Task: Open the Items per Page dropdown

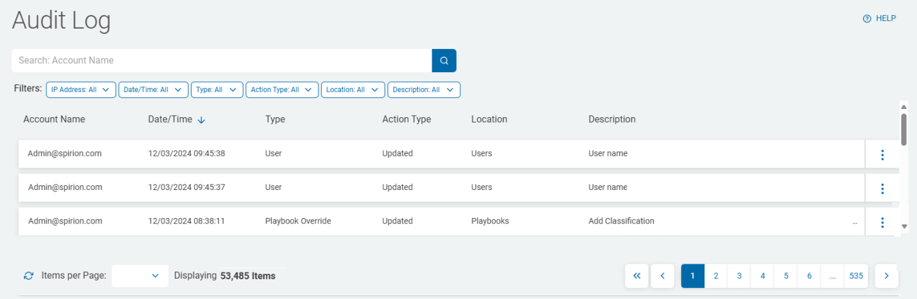Action: click(x=140, y=276)
